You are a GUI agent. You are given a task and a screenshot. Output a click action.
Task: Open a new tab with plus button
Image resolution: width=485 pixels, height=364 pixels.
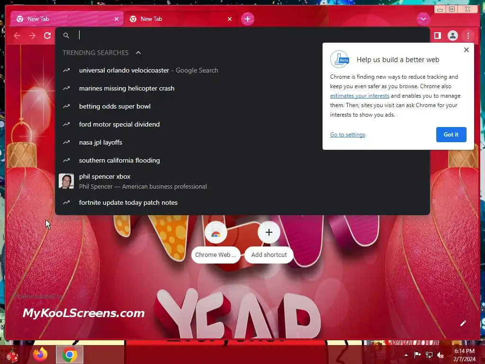(247, 19)
